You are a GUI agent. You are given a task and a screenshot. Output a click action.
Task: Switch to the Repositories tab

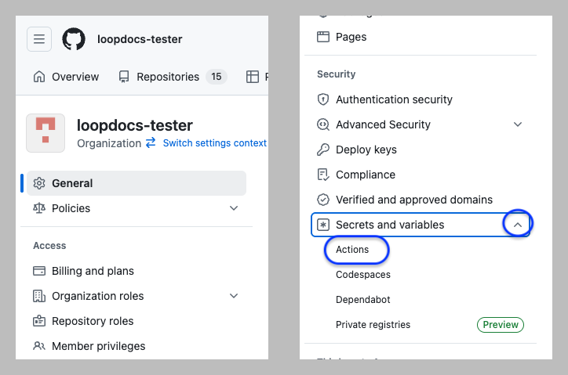[x=167, y=77]
